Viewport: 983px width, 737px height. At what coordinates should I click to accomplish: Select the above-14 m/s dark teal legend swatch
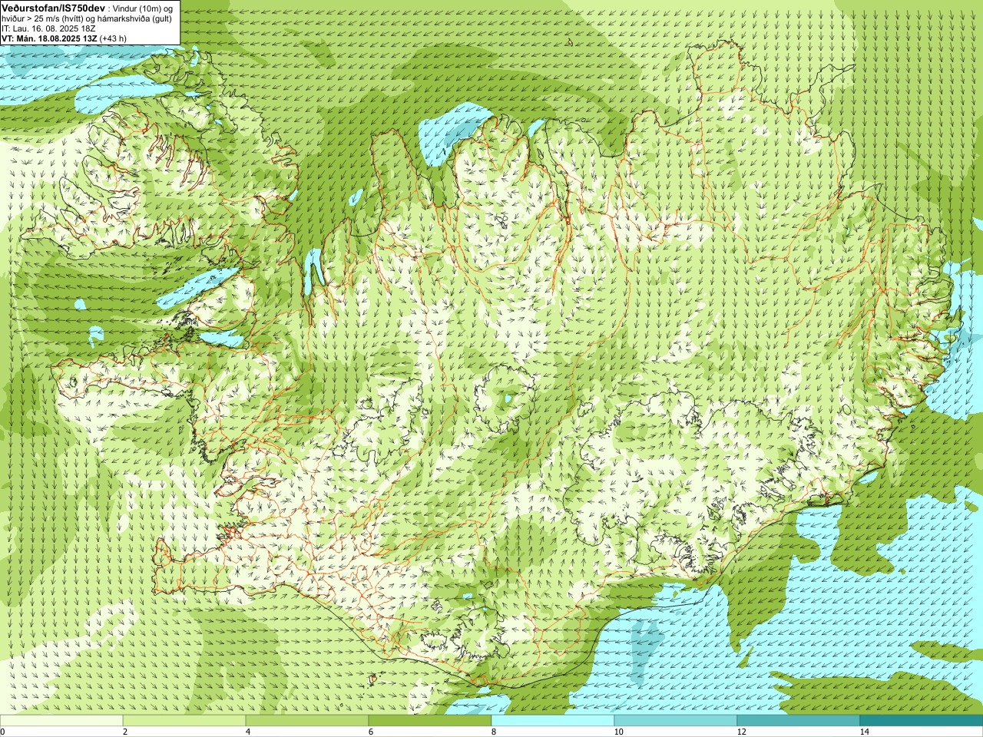(x=922, y=721)
